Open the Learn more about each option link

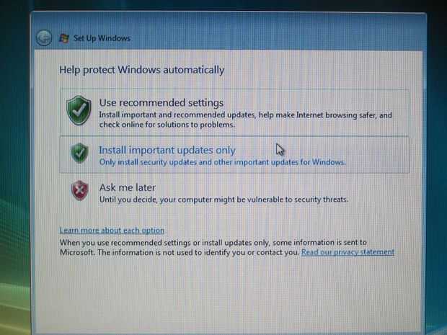click(112, 230)
